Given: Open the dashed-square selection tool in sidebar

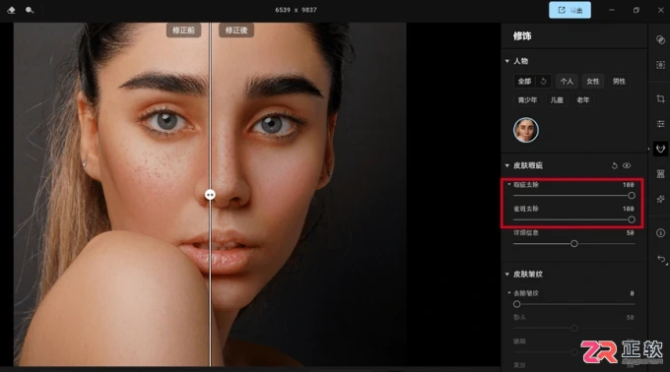Looking at the screenshot, I should pos(660,65).
